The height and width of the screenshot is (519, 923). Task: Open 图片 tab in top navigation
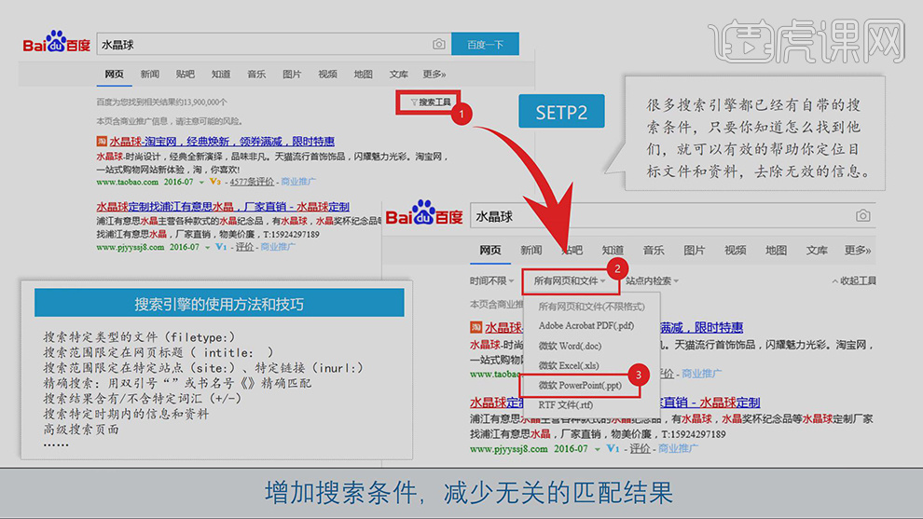[292, 75]
